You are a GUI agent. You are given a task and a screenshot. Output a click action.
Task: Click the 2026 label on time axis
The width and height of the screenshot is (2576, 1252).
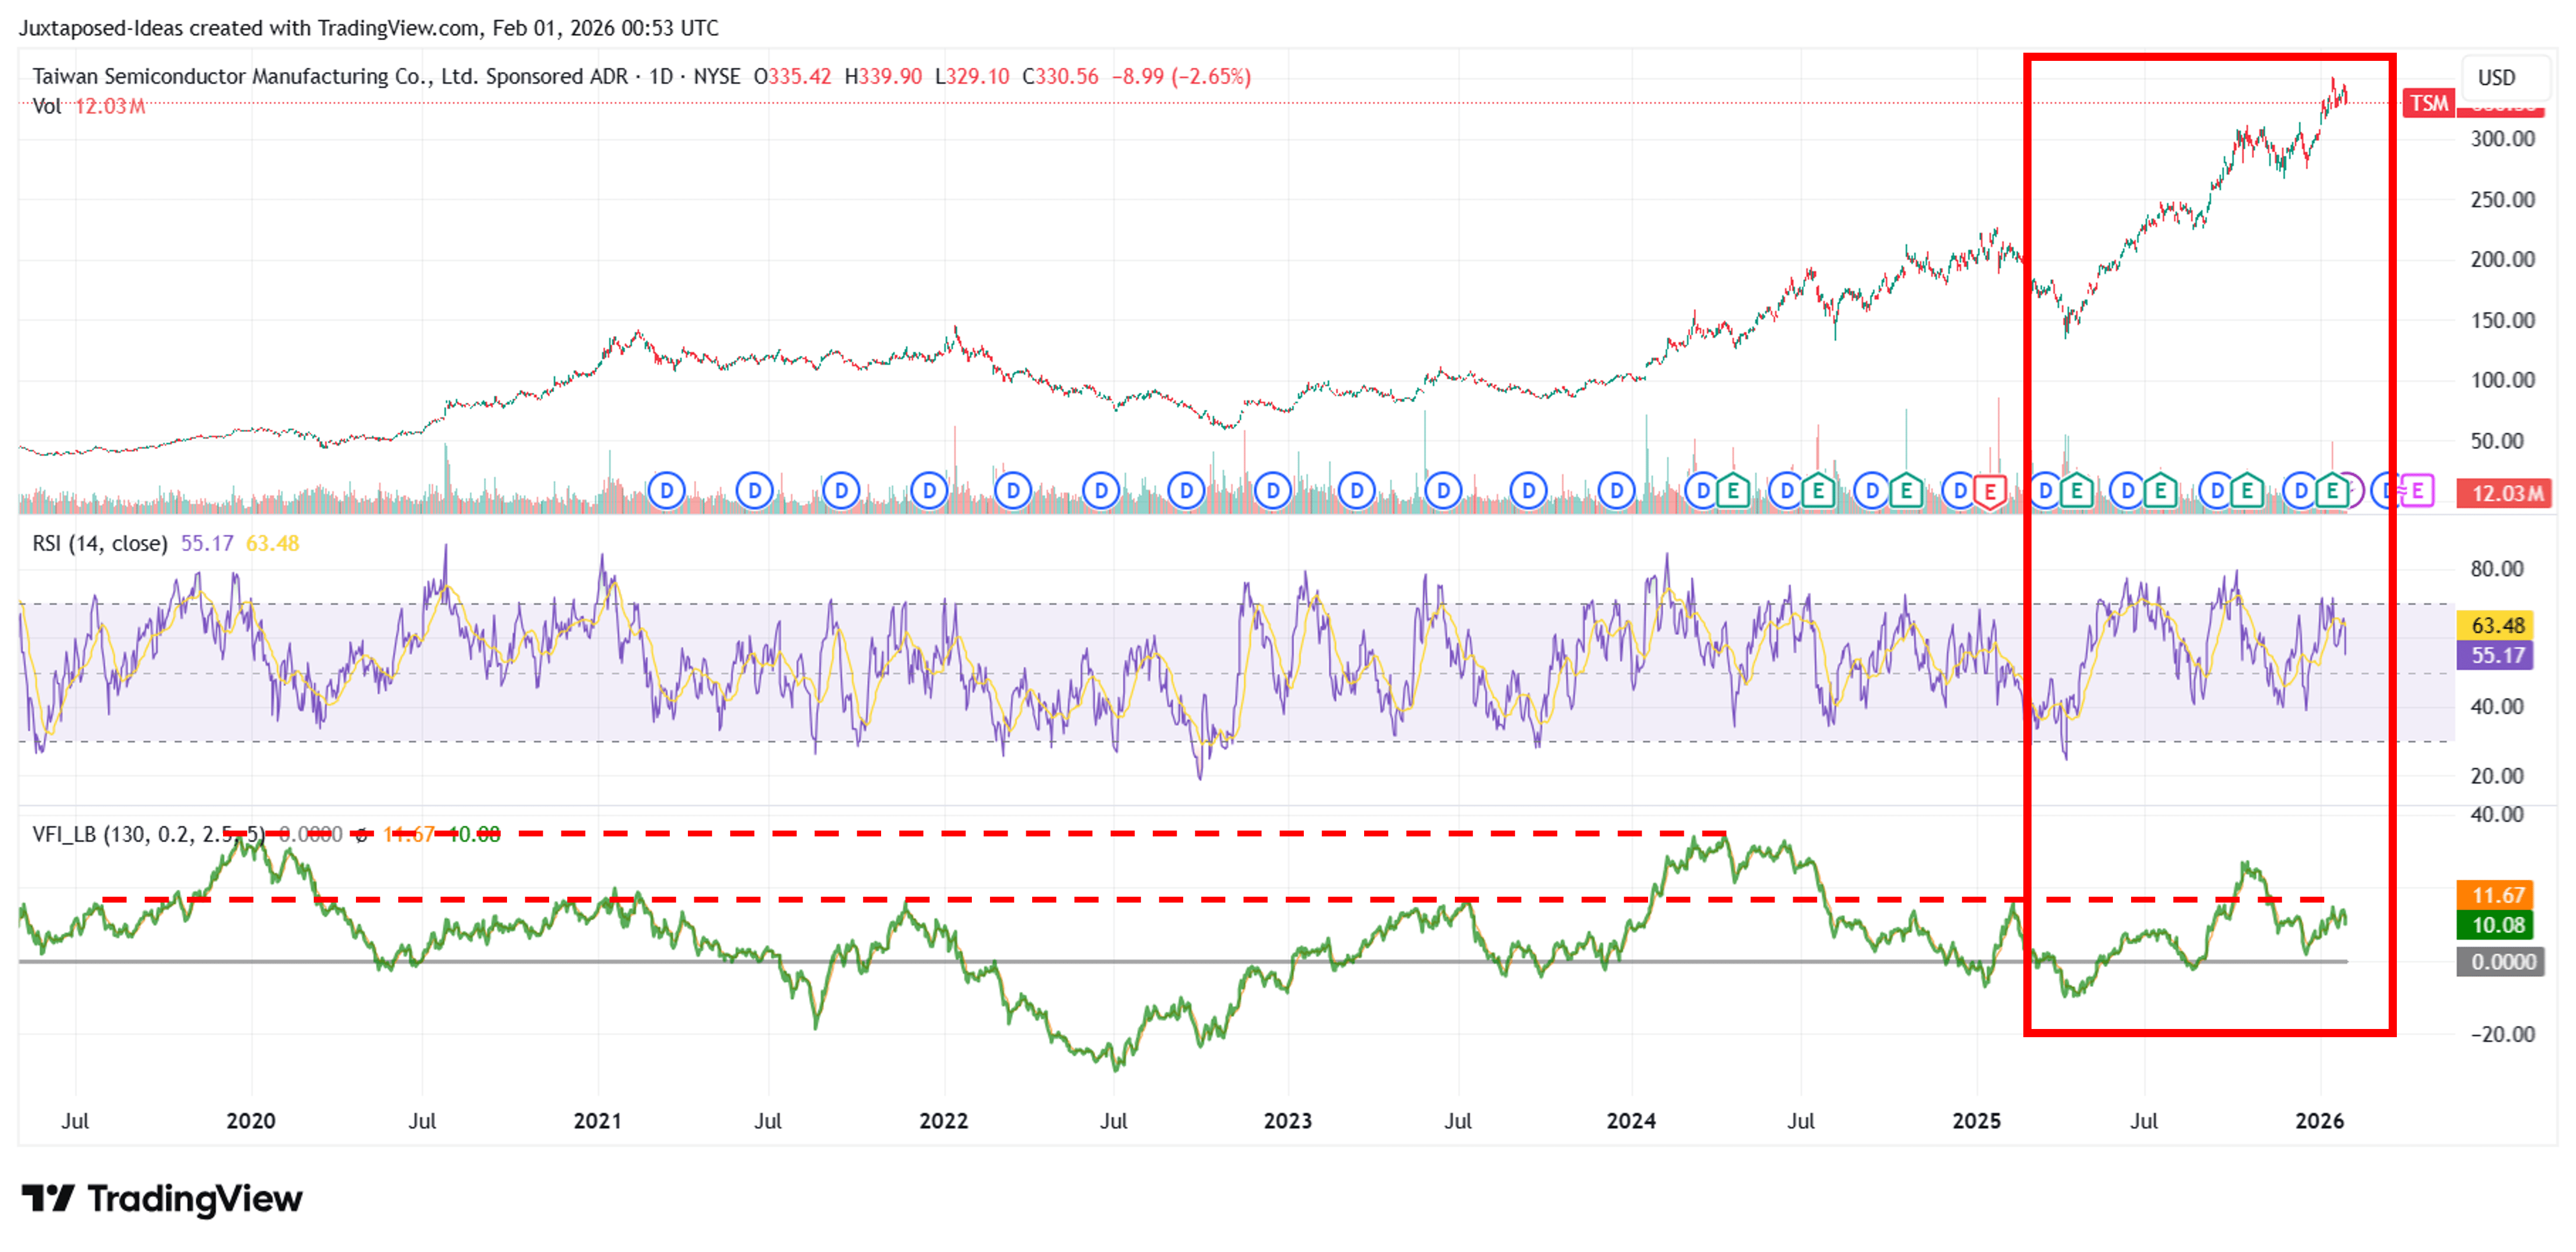pyautogui.click(x=2319, y=1121)
